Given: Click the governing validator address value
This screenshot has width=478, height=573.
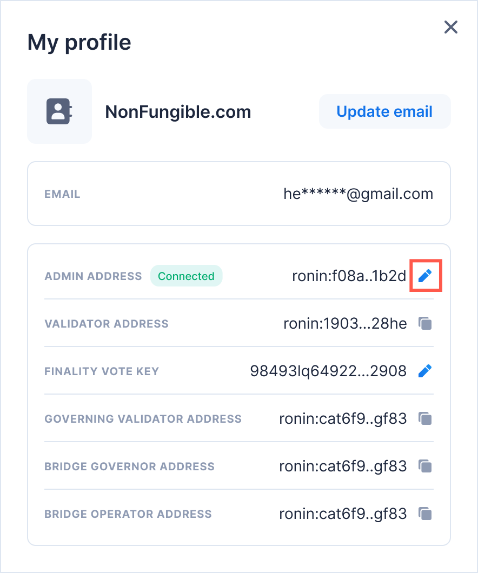Looking at the screenshot, I should 342,419.
